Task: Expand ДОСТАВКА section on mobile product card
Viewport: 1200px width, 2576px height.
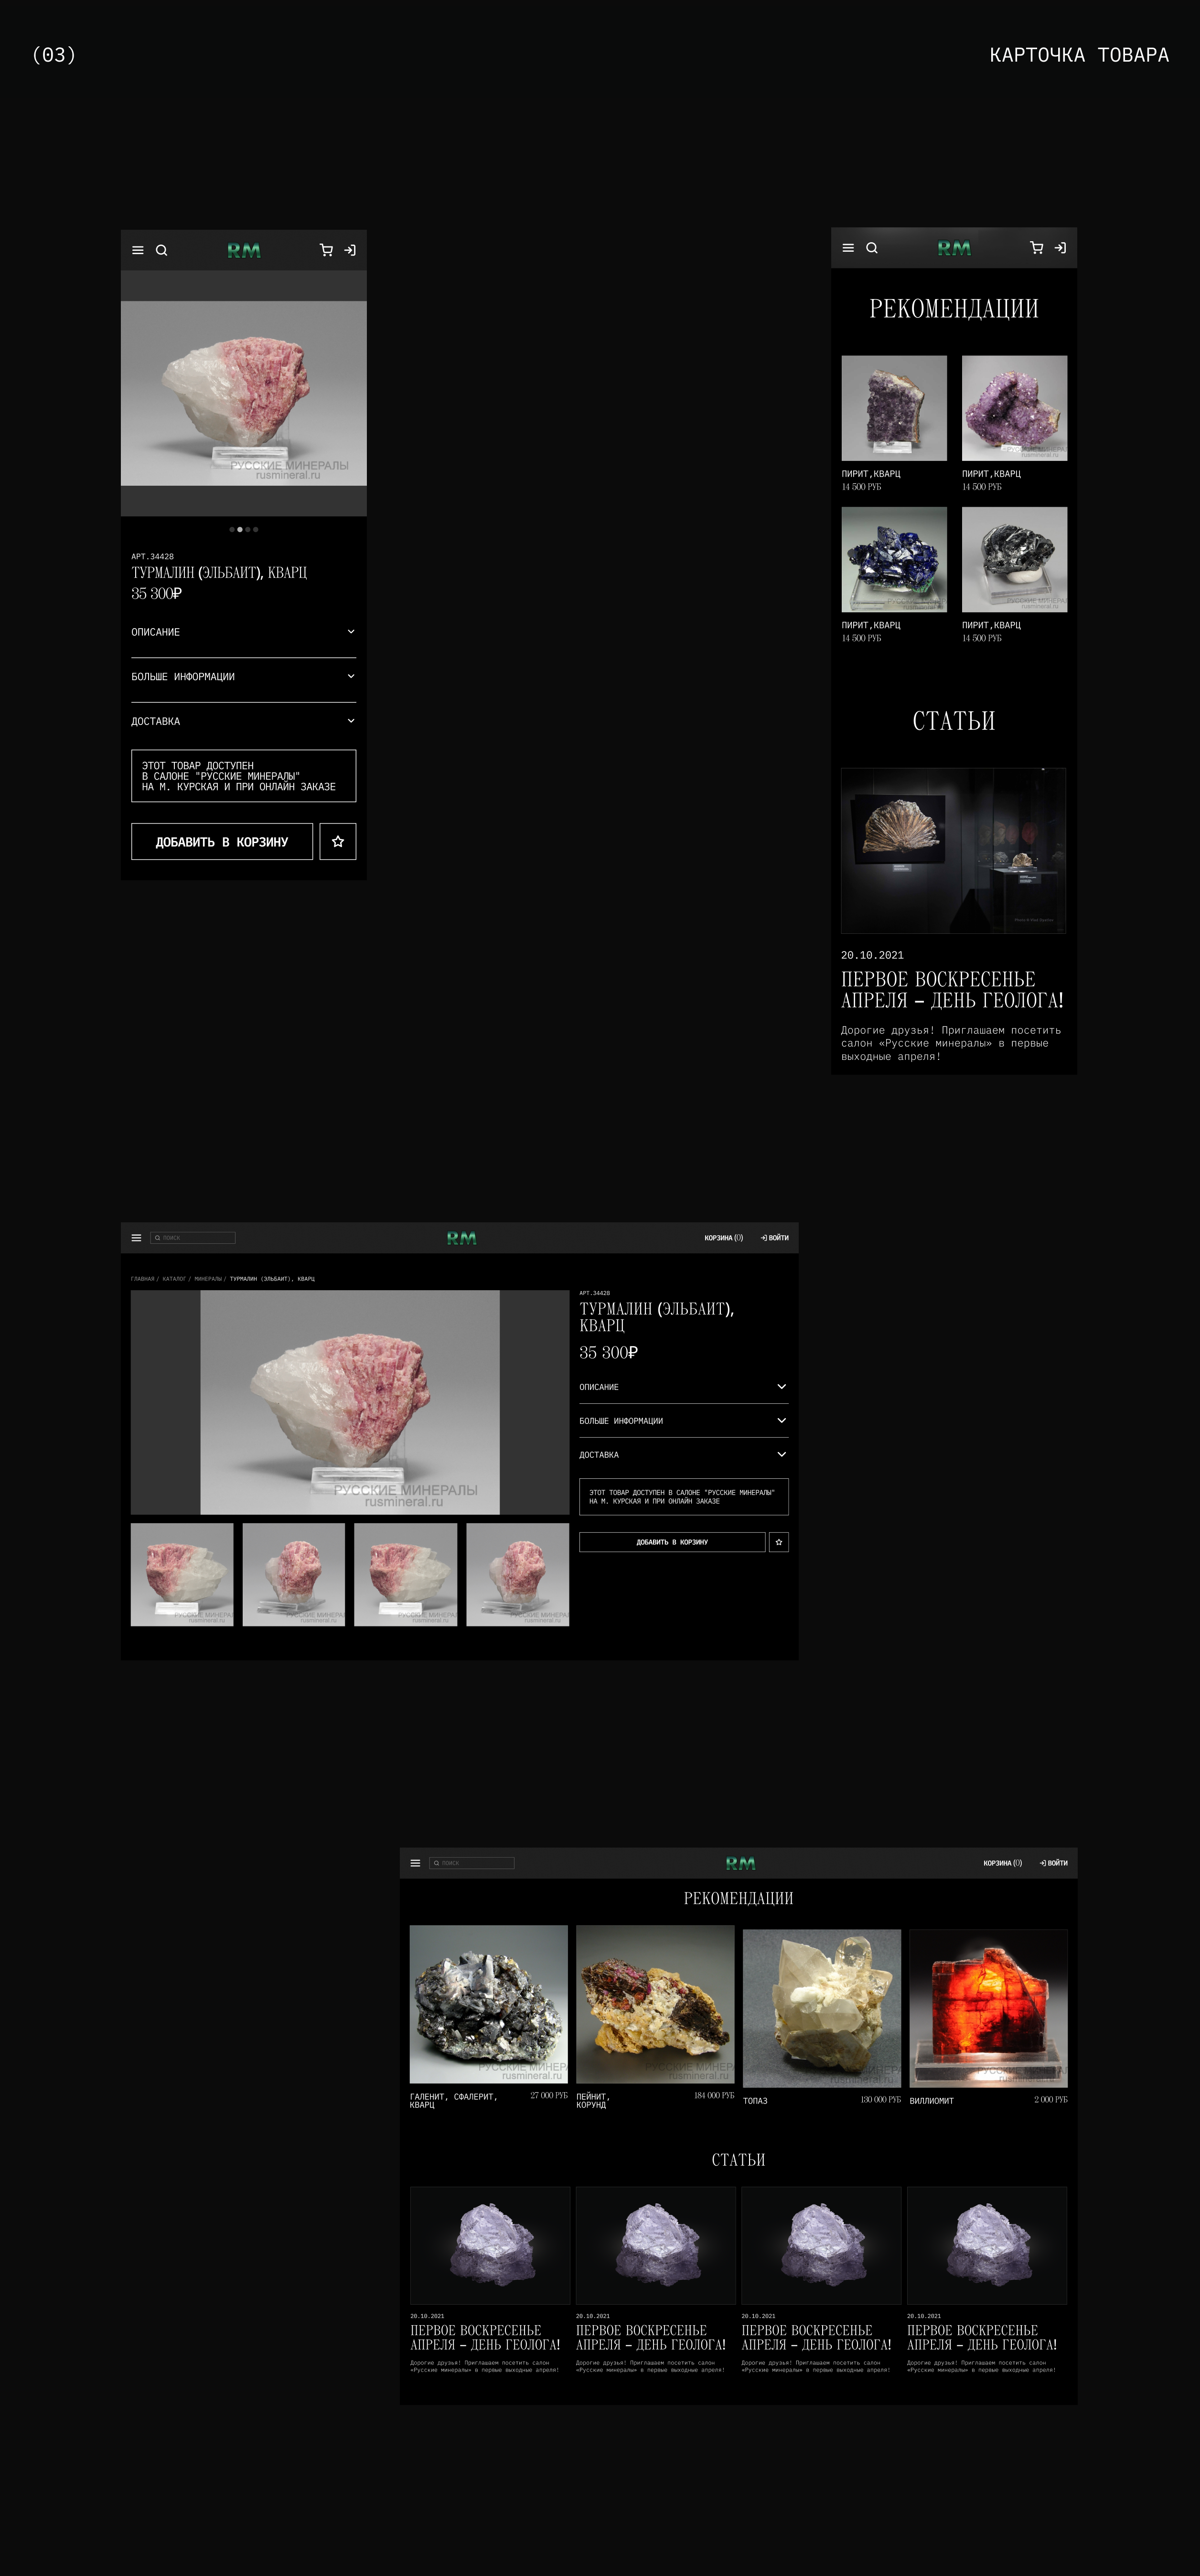Action: click(243, 721)
